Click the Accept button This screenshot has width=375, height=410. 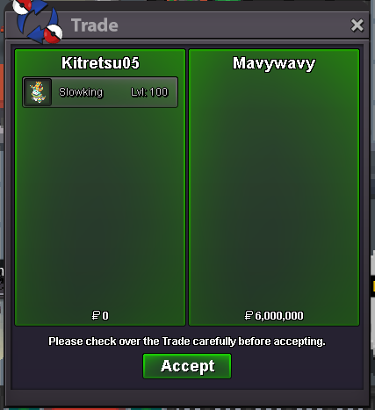[x=187, y=366]
